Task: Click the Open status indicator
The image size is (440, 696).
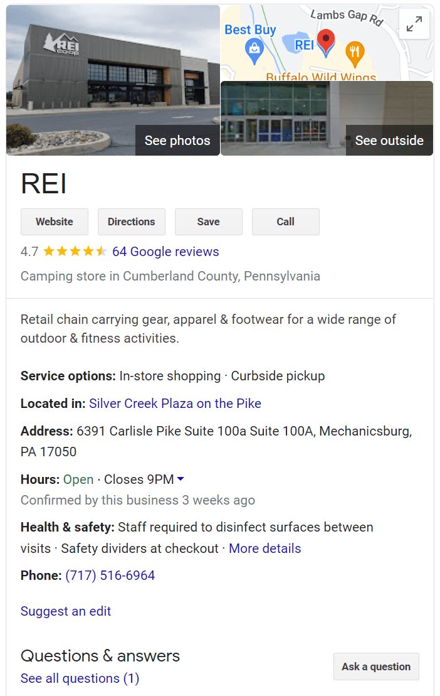Action: pos(78,479)
